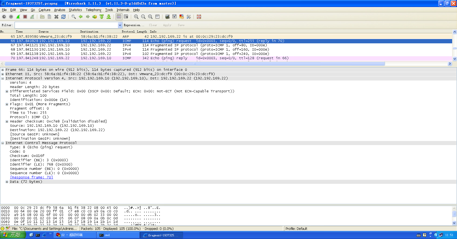The image size is (457, 239).
Task: Open help contents lifebuoy icon
Action: (199, 17)
